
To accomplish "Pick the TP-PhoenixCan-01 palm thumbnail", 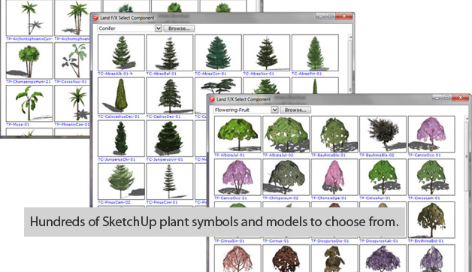I will click(72, 104).
